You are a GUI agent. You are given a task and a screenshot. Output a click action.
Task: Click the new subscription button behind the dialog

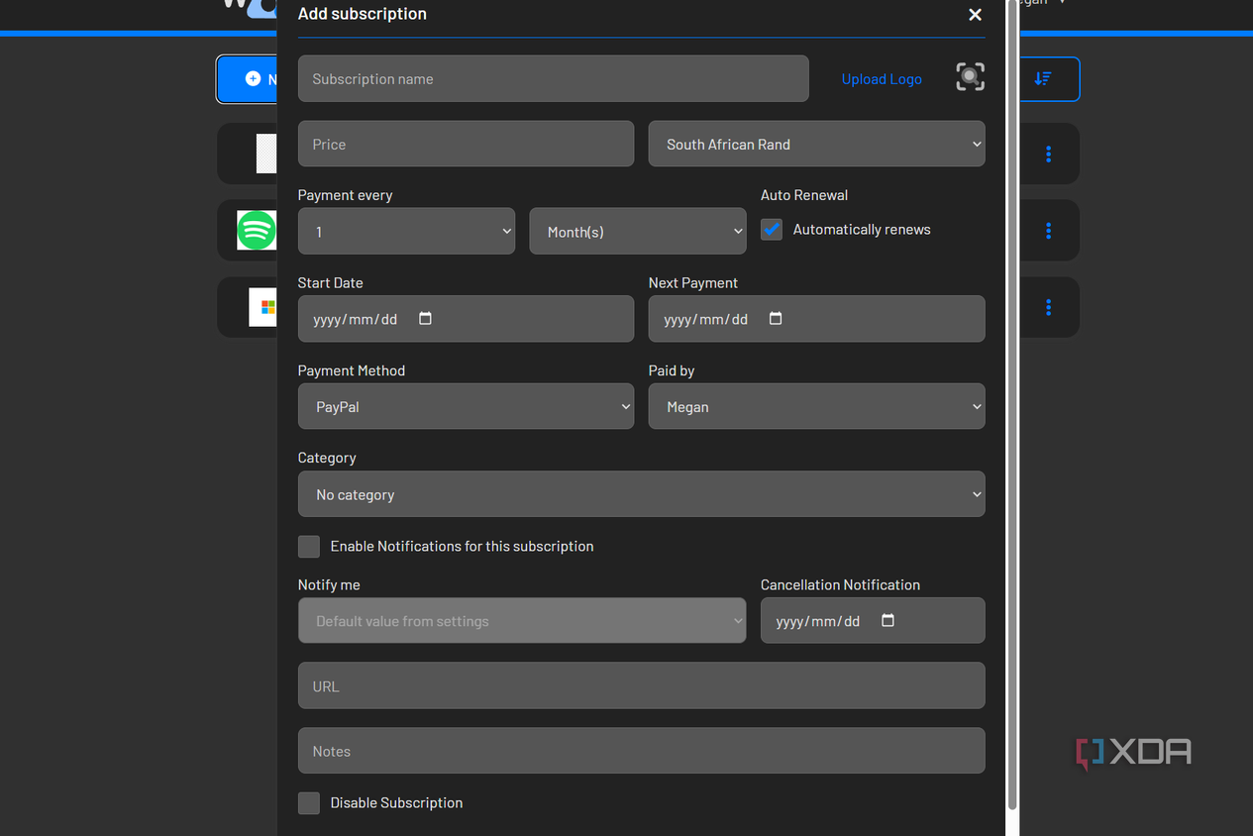[248, 79]
